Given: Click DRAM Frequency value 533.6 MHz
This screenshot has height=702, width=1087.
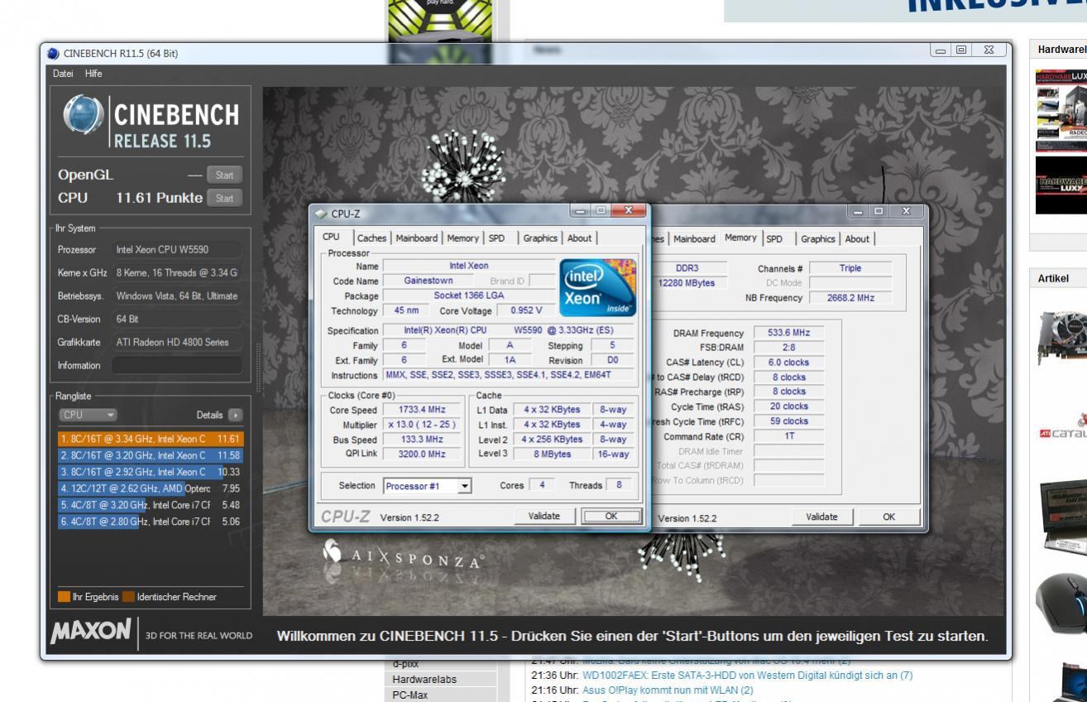Looking at the screenshot, I should pyautogui.click(x=788, y=332).
